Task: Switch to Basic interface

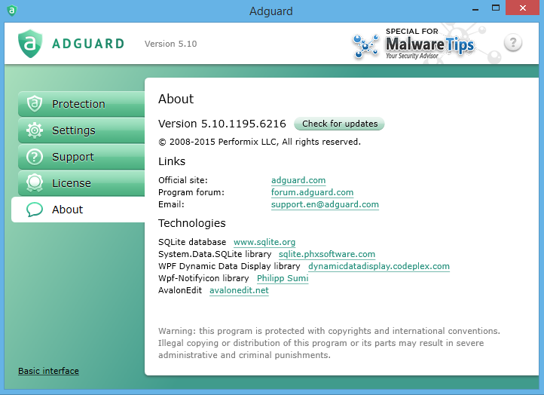Action: [48, 371]
